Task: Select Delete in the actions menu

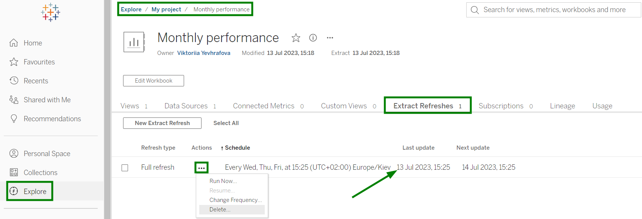Action: 220,210
